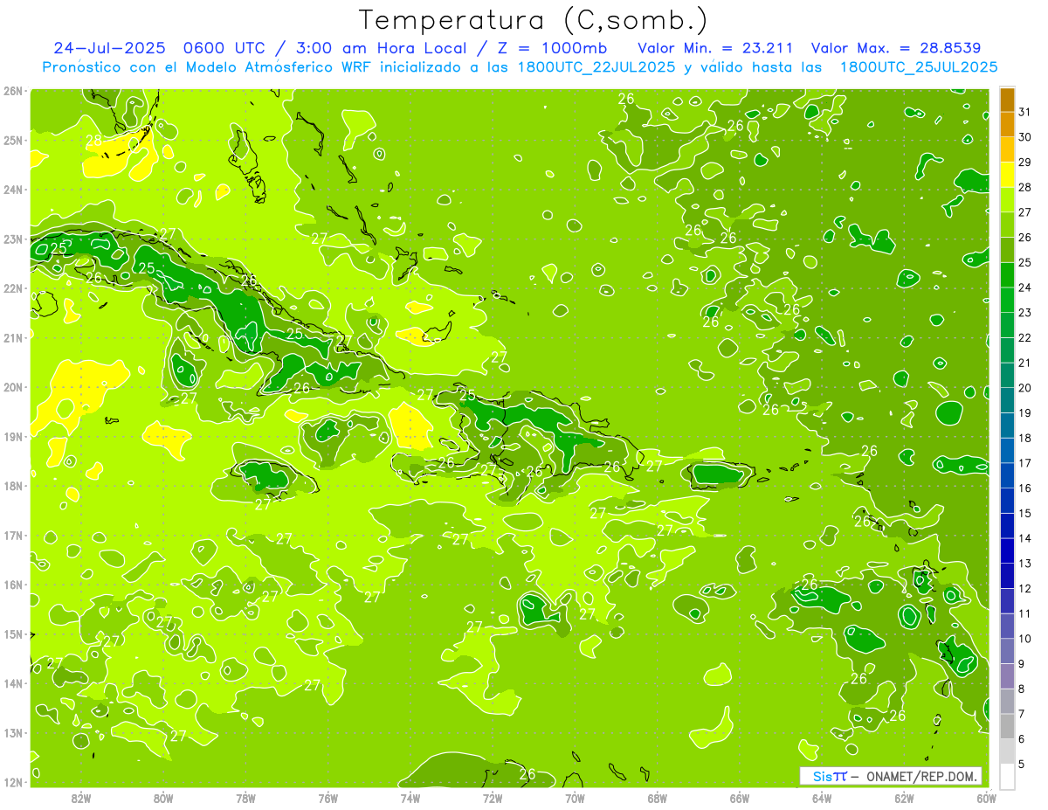Viewport: 1048px width, 810px height.
Task: Click the orange colorbar segment between 30 and 31
Action: pyautogui.click(x=1007, y=125)
